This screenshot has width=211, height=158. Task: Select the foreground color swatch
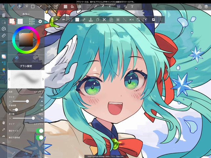[12, 21]
